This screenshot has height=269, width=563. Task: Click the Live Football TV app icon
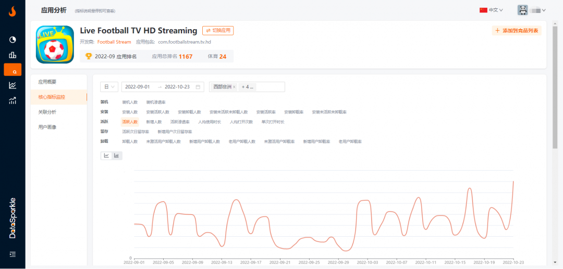[55, 44]
